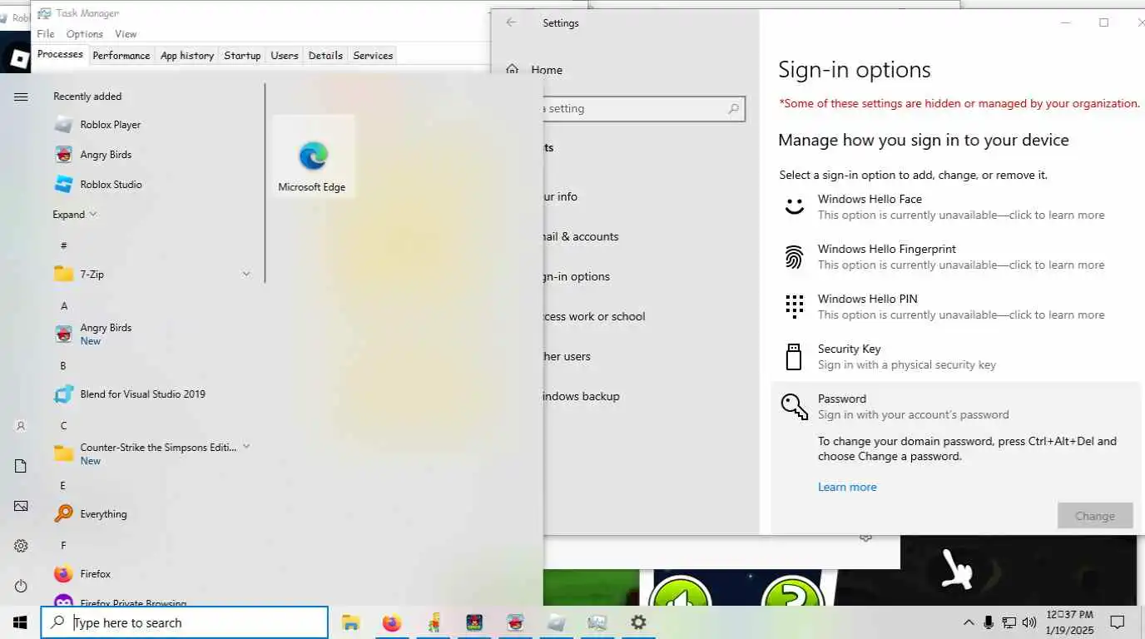The height and width of the screenshot is (639, 1145).
Task: Click the Change password button
Action: point(1095,516)
